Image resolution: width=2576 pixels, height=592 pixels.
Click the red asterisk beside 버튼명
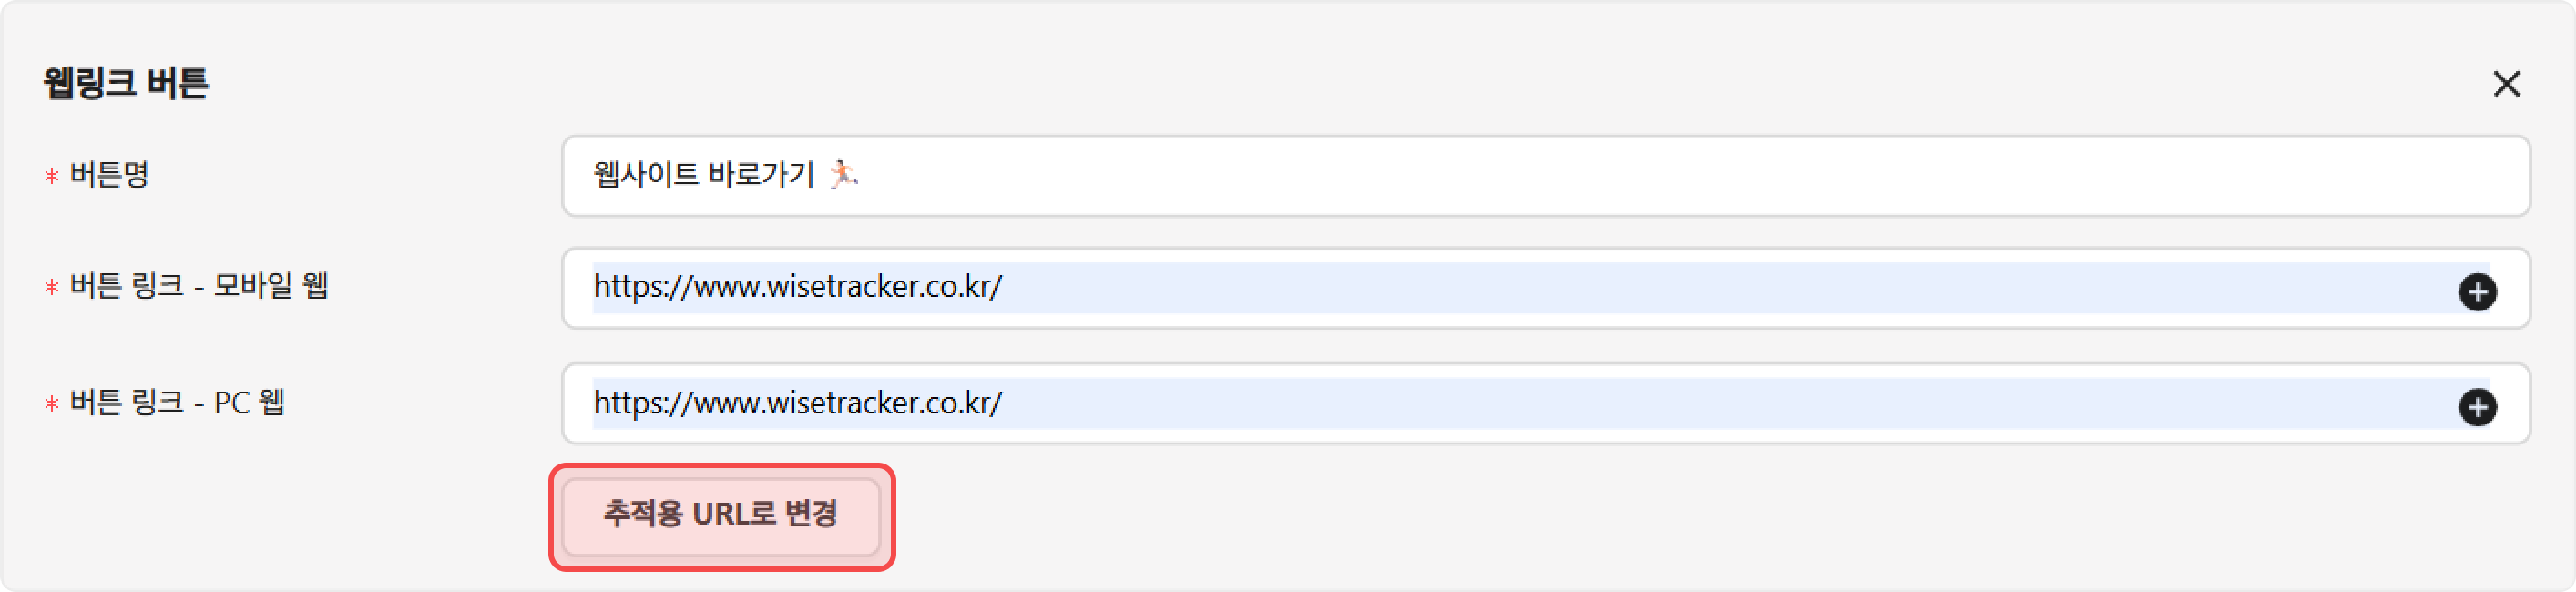[52, 176]
